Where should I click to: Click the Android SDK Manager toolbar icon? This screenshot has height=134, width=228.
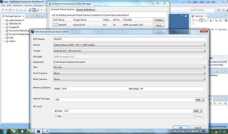(x=30, y=10)
